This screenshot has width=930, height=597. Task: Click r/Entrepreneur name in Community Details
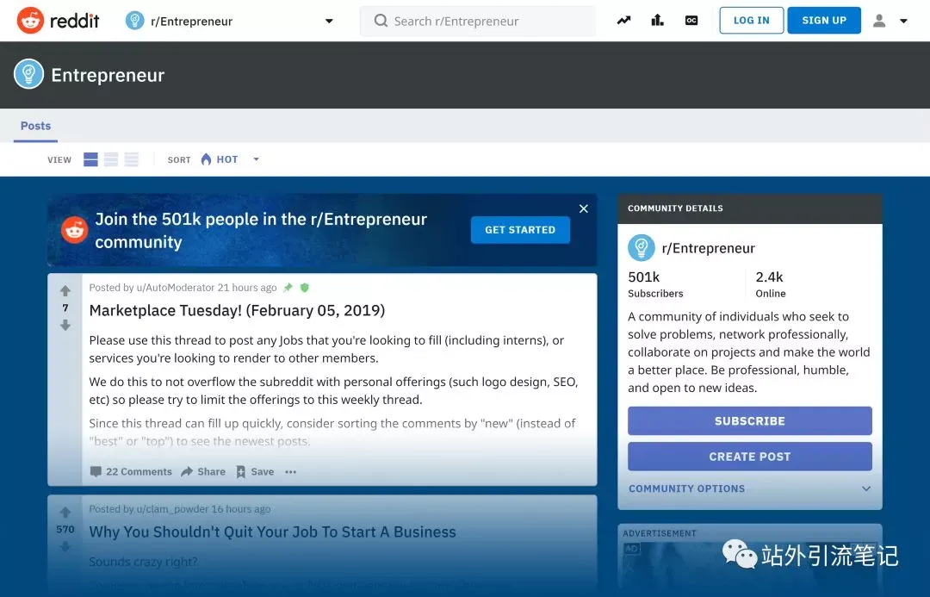coord(708,248)
